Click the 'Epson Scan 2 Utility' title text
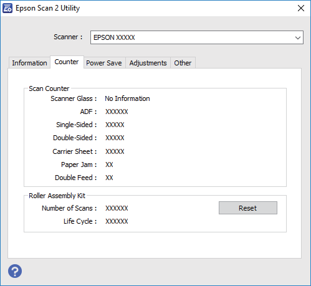The image size is (311, 286). (x=48, y=8)
